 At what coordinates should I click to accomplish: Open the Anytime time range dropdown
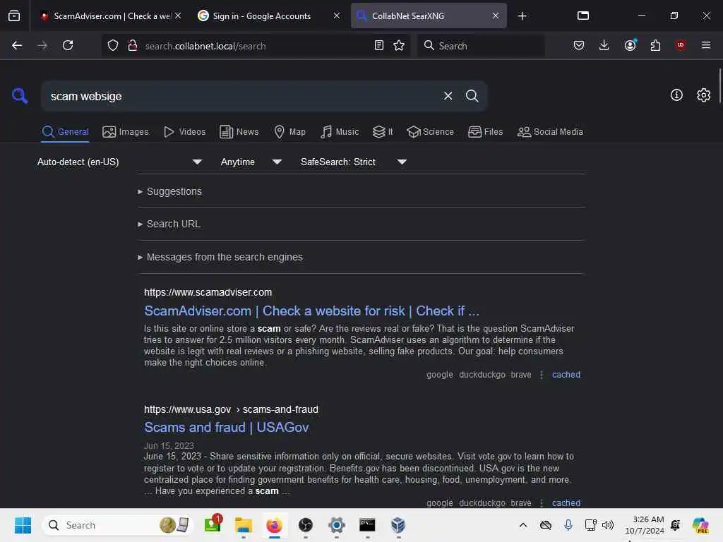pos(251,162)
